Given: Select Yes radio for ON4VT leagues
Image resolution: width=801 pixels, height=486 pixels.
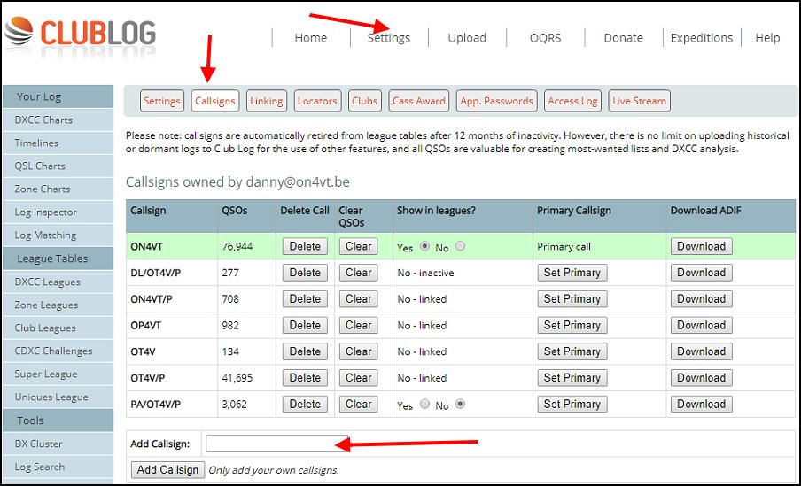Looking at the screenshot, I should coord(424,246).
